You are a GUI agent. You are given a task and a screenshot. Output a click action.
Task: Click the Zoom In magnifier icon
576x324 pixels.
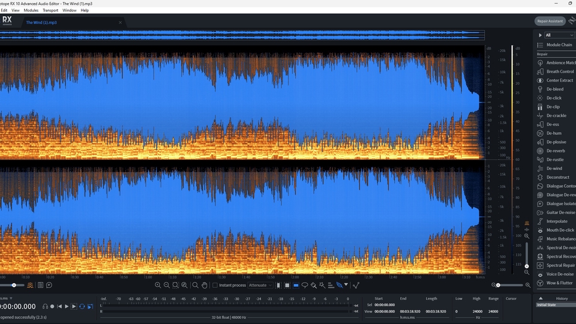pos(158,285)
